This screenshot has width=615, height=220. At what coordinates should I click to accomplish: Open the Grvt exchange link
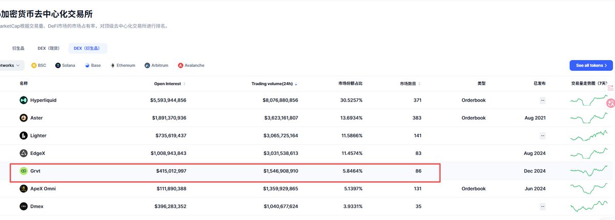coord(35,171)
